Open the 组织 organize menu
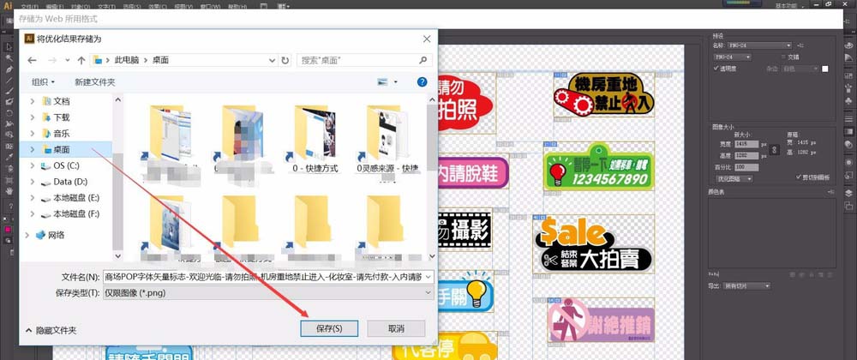Screen dimensions: 857x360 pos(43,82)
